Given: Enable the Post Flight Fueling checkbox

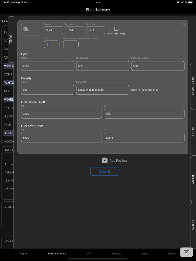Looking at the screenshot, I should pos(116,29).
